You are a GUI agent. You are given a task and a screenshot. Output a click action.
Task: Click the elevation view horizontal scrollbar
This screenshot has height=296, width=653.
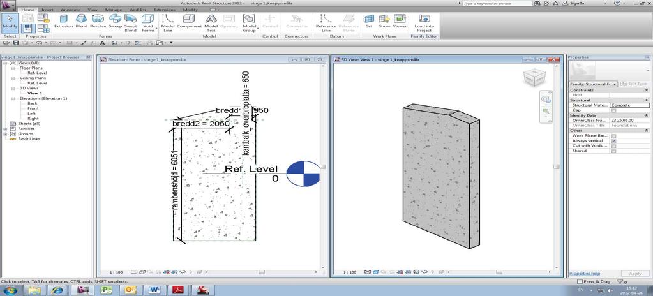262,272
